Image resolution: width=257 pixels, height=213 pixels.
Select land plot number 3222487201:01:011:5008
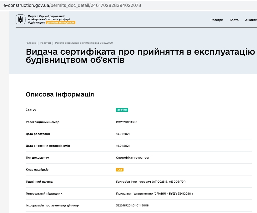(x=132, y=206)
